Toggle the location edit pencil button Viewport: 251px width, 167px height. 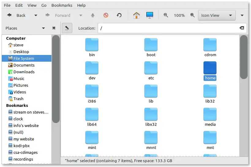(x=67, y=28)
